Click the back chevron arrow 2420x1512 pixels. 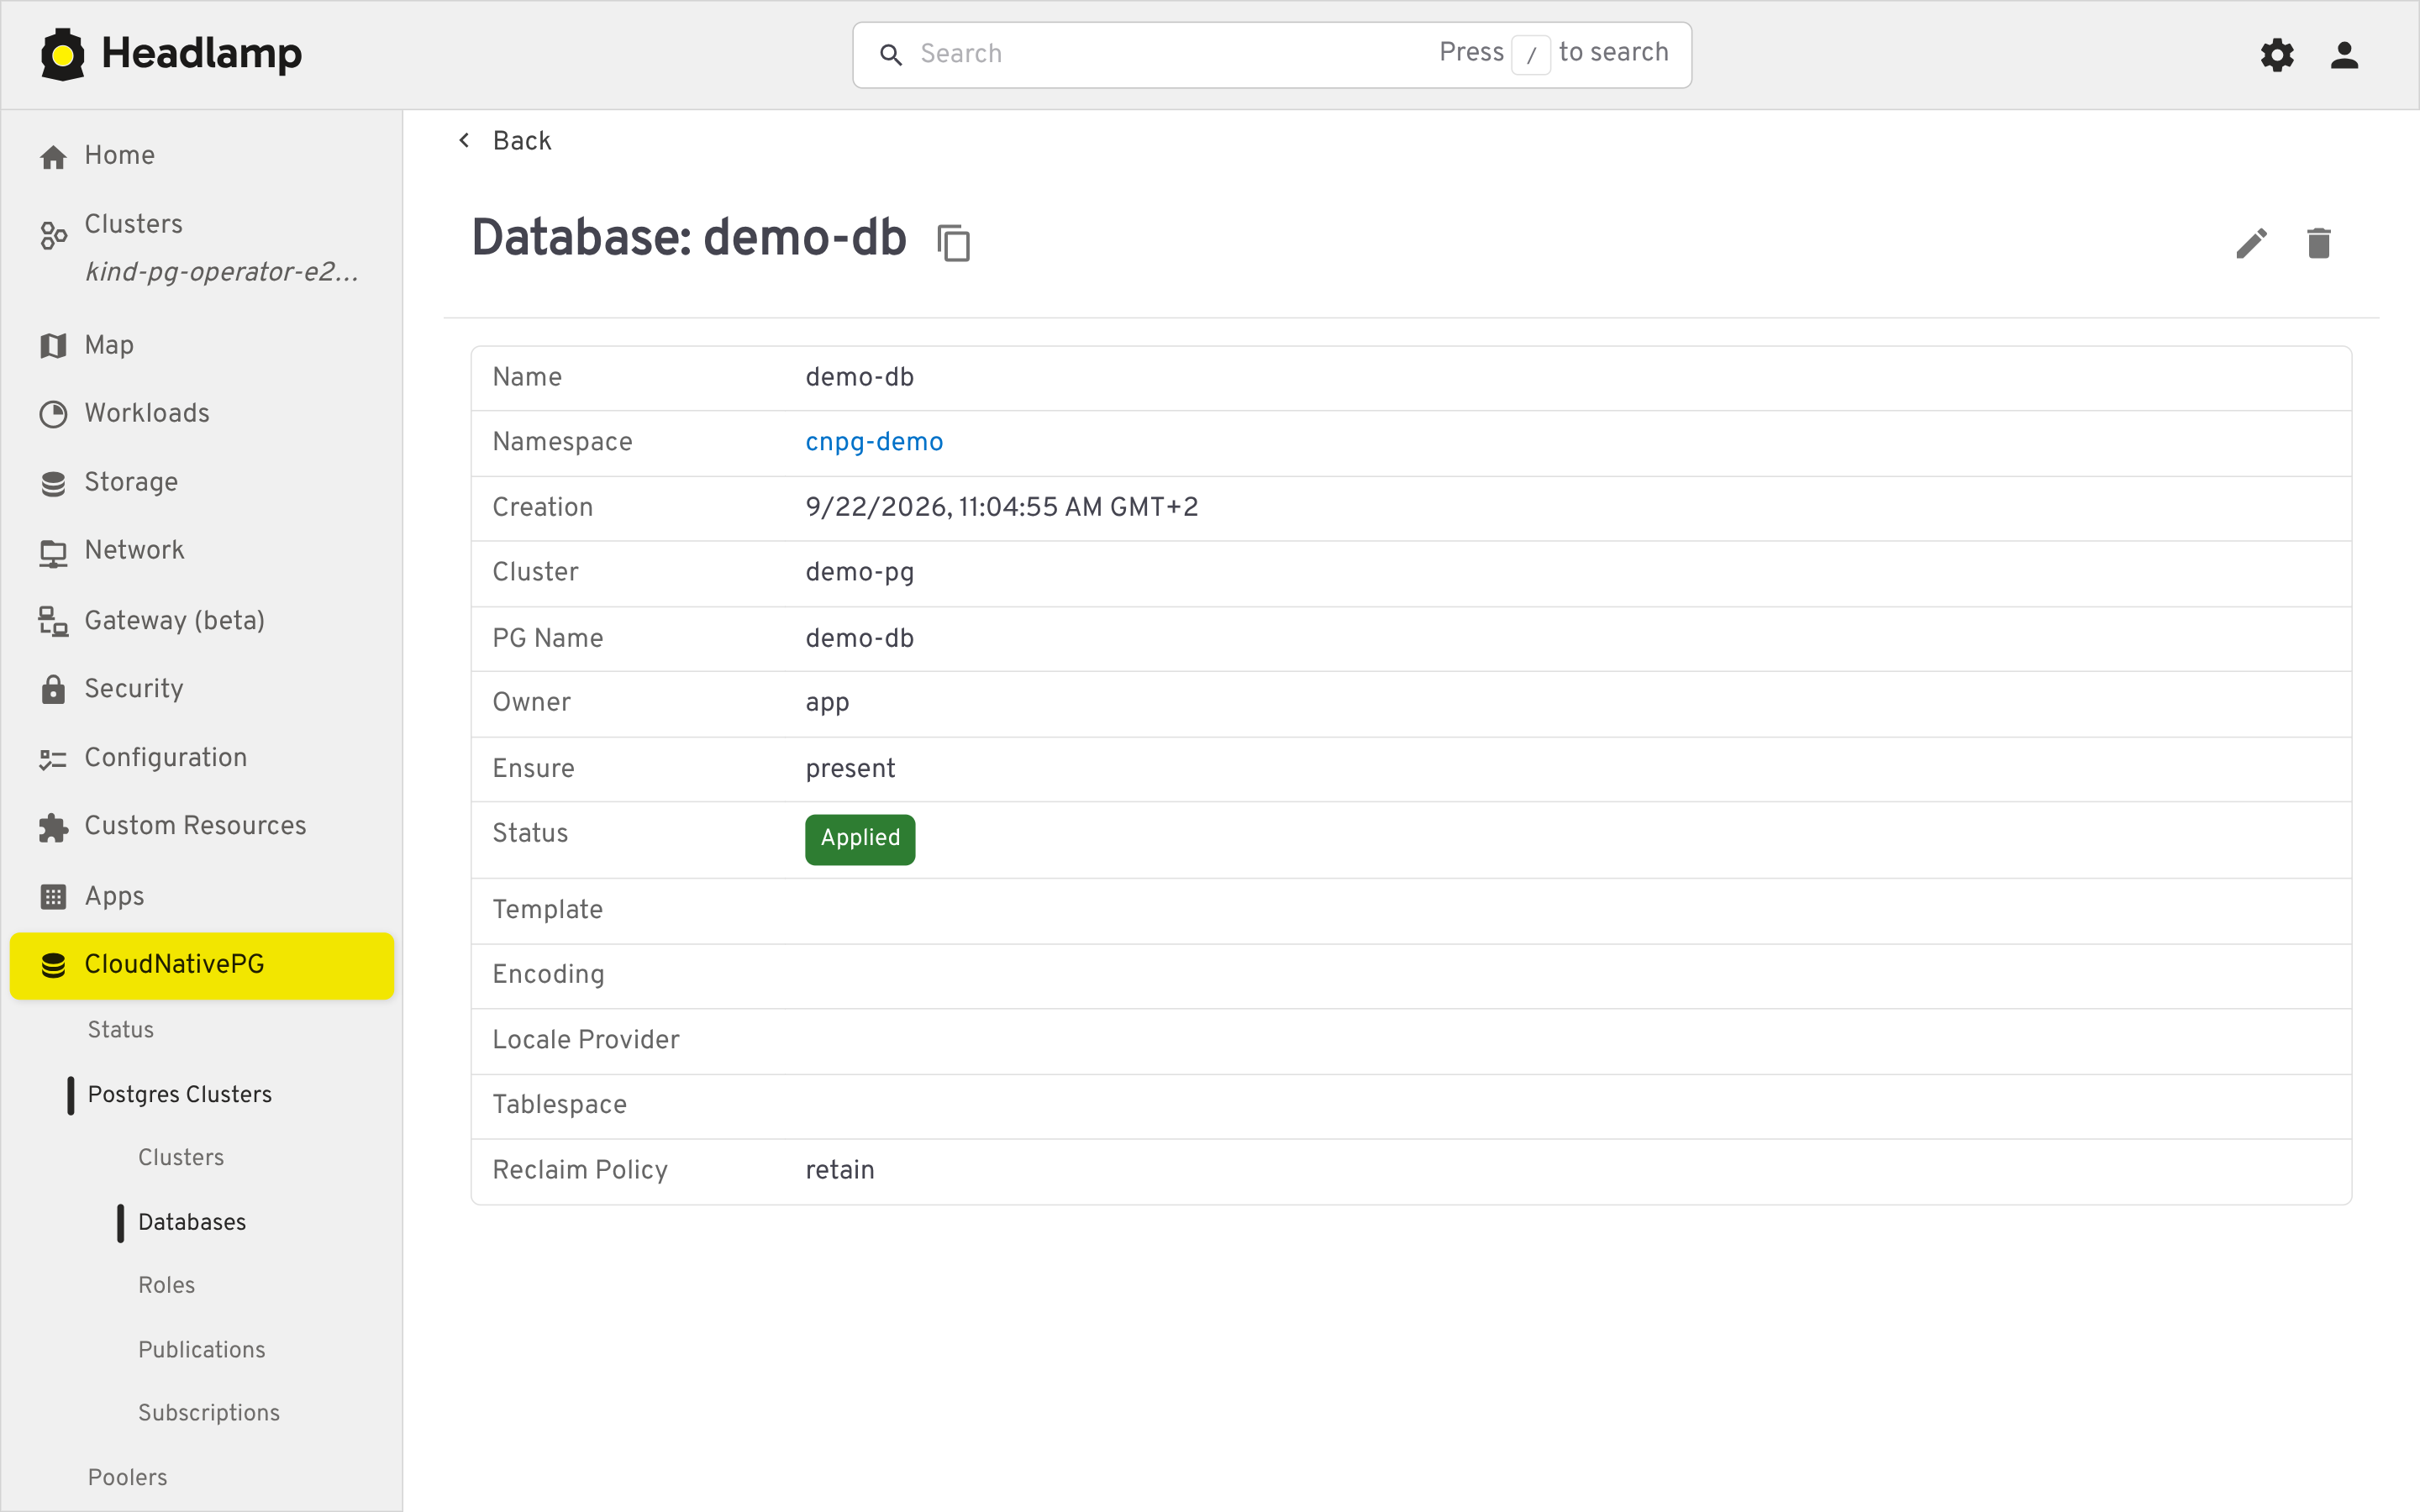(x=464, y=140)
